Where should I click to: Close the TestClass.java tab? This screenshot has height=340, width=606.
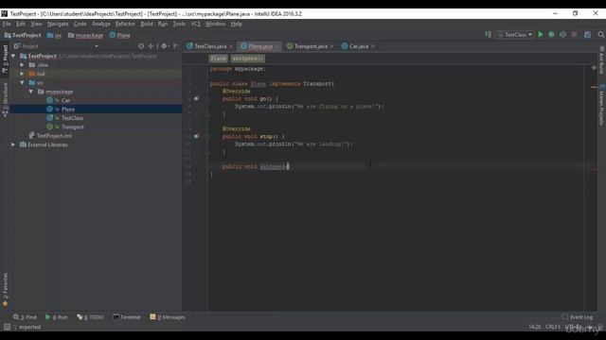(231, 46)
